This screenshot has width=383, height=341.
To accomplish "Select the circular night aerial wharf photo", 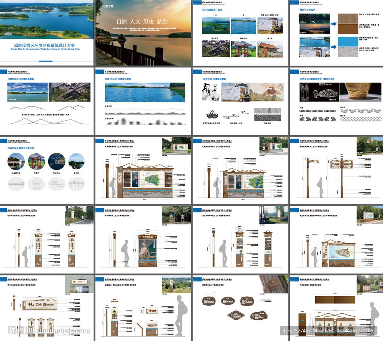I will [x=57, y=161].
